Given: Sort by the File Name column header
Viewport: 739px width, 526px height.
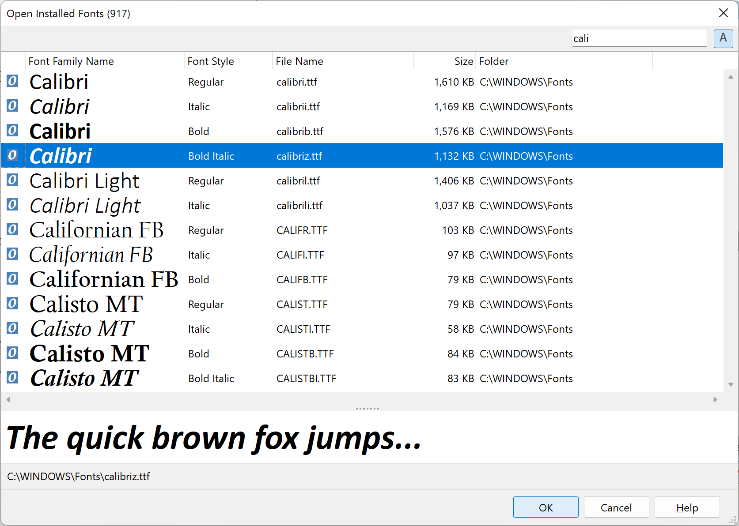Looking at the screenshot, I should [343, 61].
